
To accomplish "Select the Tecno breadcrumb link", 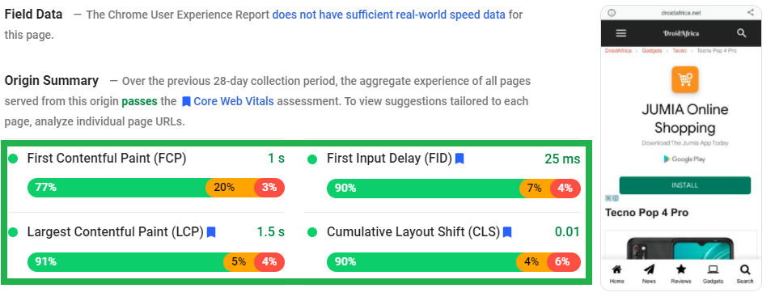I will tap(680, 51).
